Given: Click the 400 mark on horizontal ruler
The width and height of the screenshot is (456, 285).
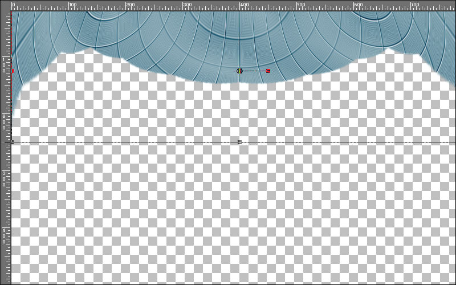Looking at the screenshot, I should 244,5.
